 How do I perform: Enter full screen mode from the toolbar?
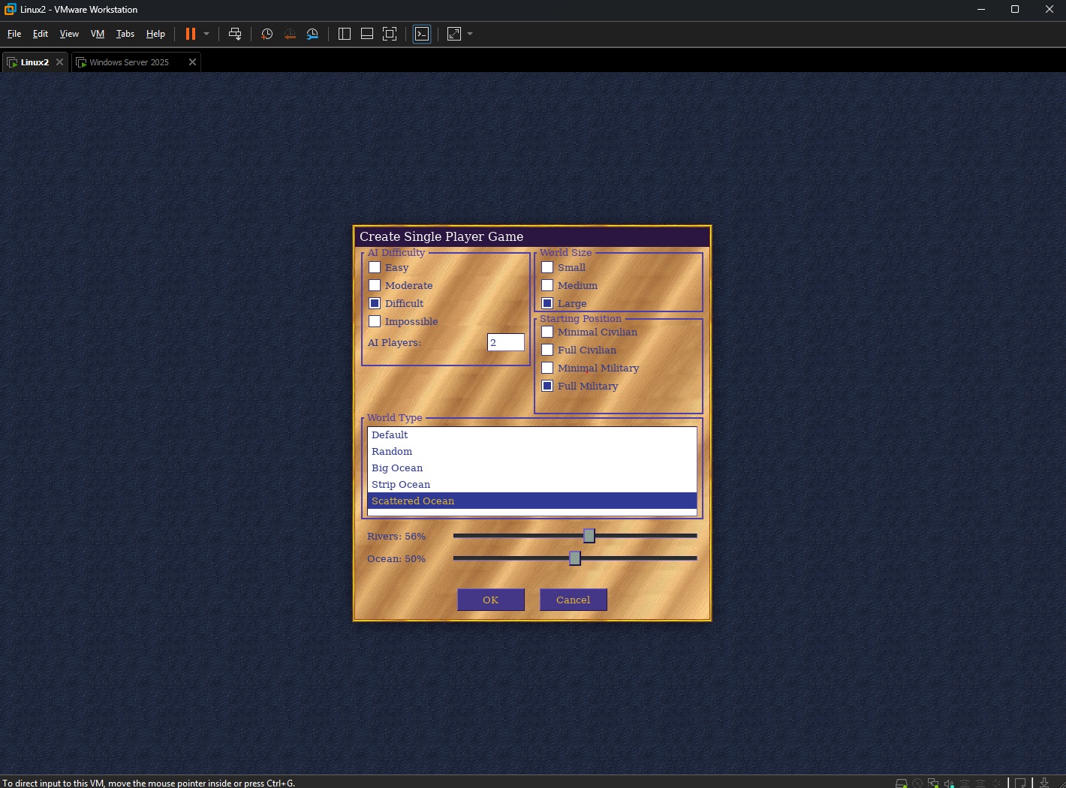(x=390, y=34)
